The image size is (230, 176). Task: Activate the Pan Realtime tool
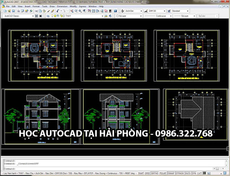coord(72,11)
